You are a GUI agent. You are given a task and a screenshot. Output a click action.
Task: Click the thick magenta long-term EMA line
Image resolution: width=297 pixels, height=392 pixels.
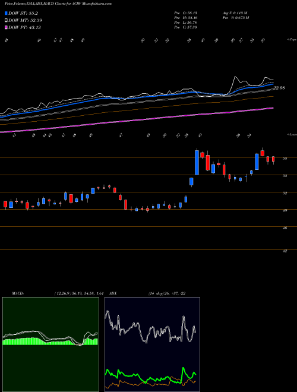pos(137,120)
